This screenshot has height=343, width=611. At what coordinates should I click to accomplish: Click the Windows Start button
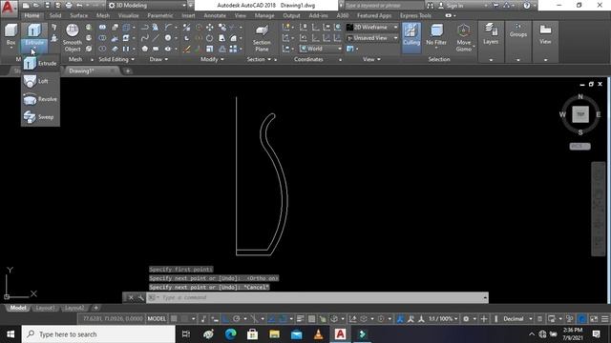[11, 334]
